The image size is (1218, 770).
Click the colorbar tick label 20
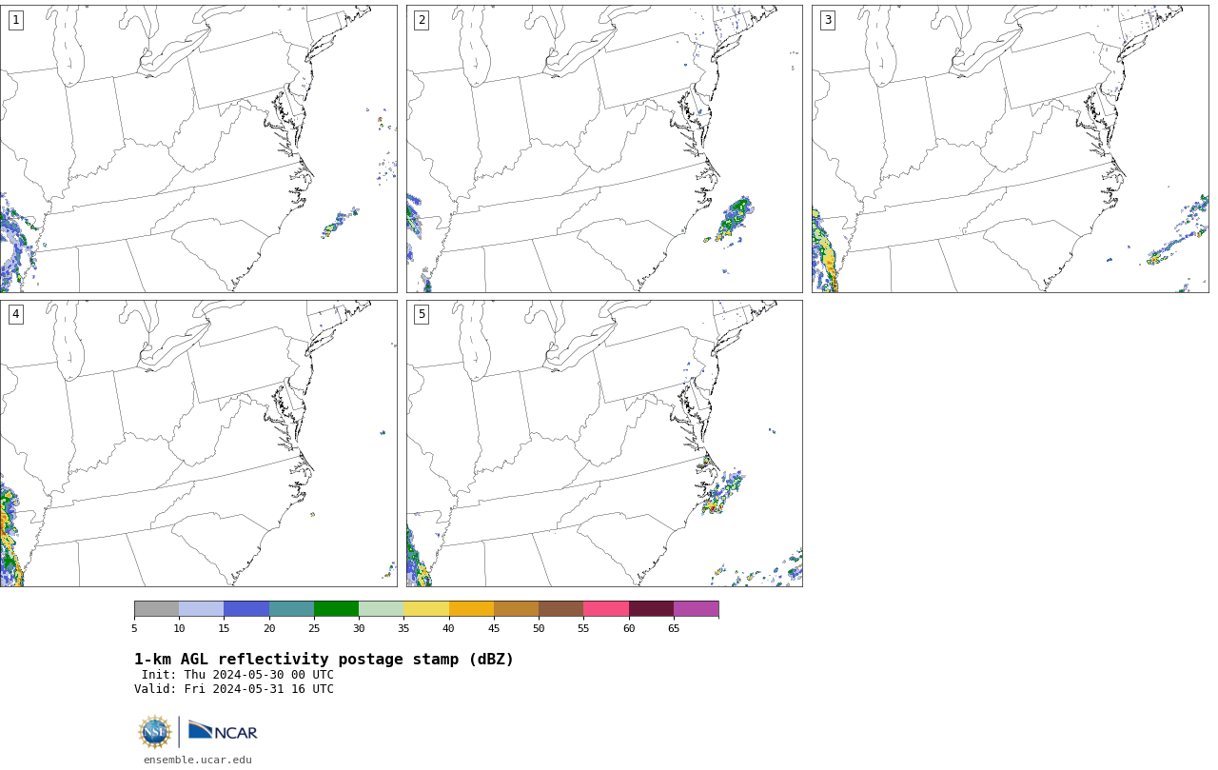tap(269, 628)
